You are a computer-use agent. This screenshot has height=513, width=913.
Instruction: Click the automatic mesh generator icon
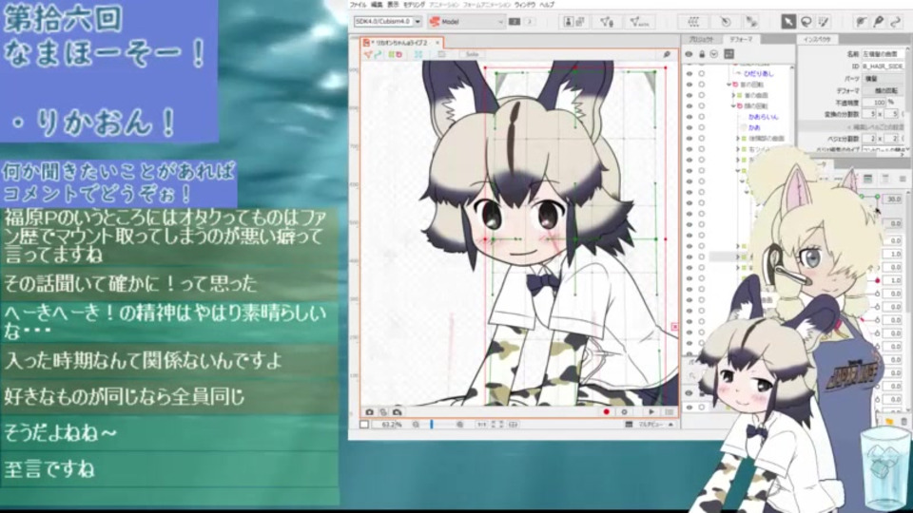(x=639, y=22)
